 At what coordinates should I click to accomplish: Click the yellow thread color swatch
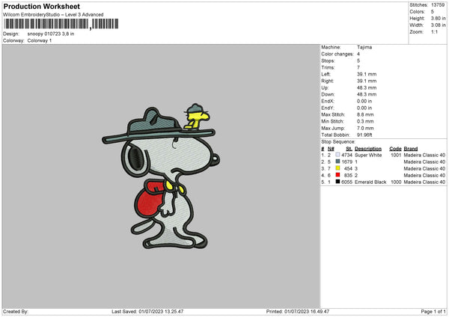[338, 168]
